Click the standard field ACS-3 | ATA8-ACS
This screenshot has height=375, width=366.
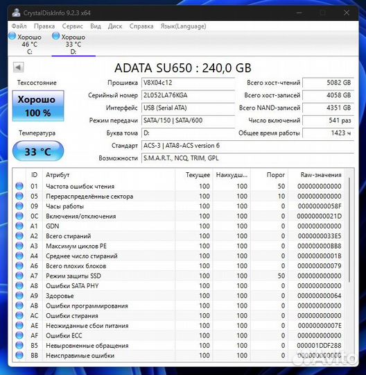(x=247, y=146)
